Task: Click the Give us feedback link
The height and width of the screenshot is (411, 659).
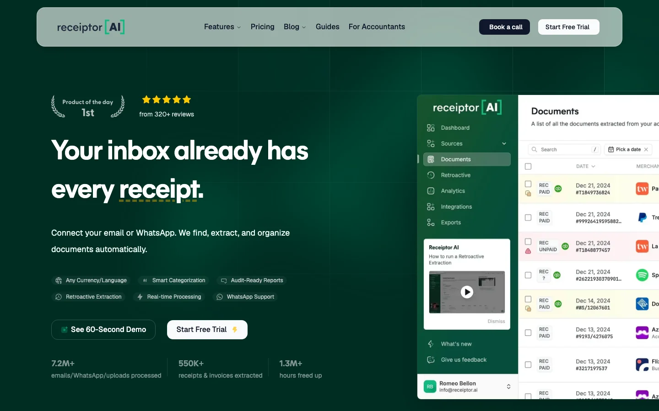Action: click(x=464, y=360)
